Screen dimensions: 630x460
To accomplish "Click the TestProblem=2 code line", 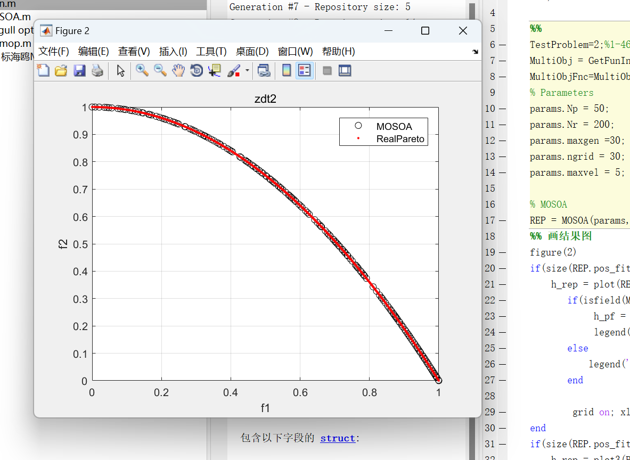I will [x=580, y=45].
